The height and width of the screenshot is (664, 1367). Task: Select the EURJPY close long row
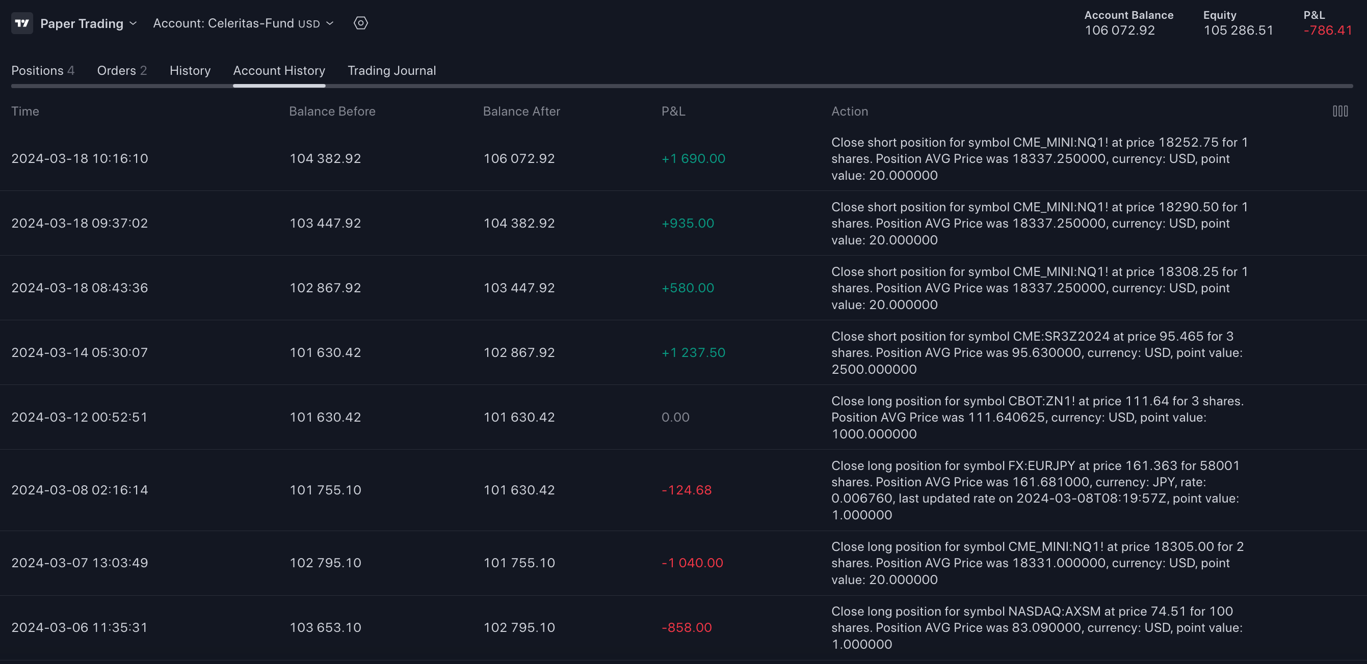[x=425, y=490]
